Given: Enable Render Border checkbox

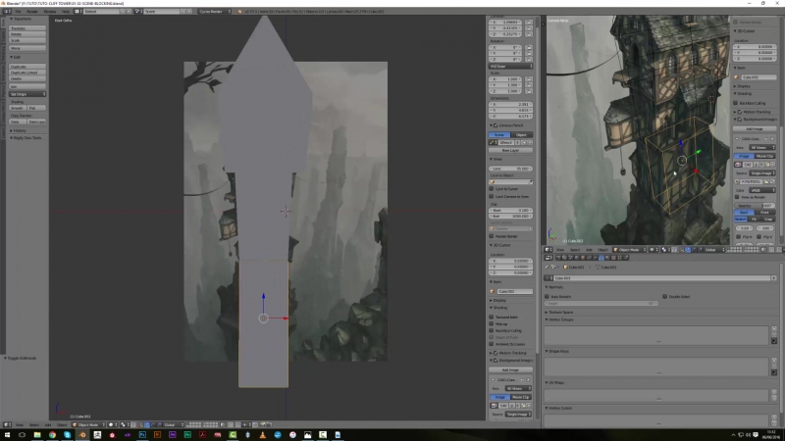Looking at the screenshot, I should point(492,236).
